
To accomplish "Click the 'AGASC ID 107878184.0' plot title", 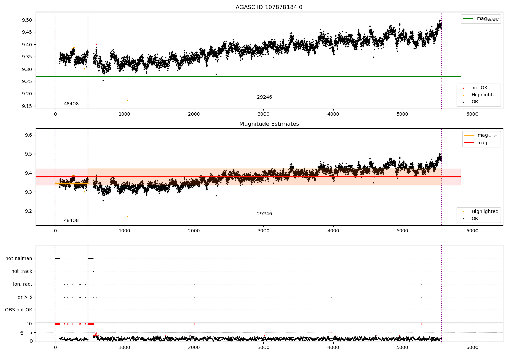I will click(269, 7).
